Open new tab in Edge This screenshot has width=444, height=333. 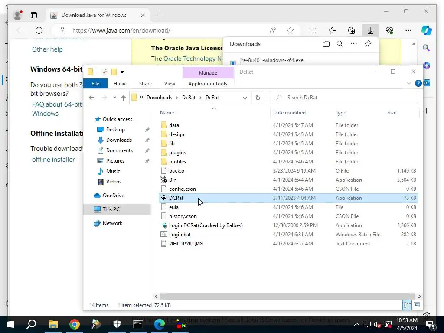click(x=159, y=15)
